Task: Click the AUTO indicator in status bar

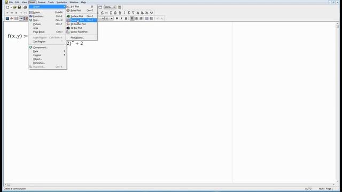Action: (x=308, y=189)
